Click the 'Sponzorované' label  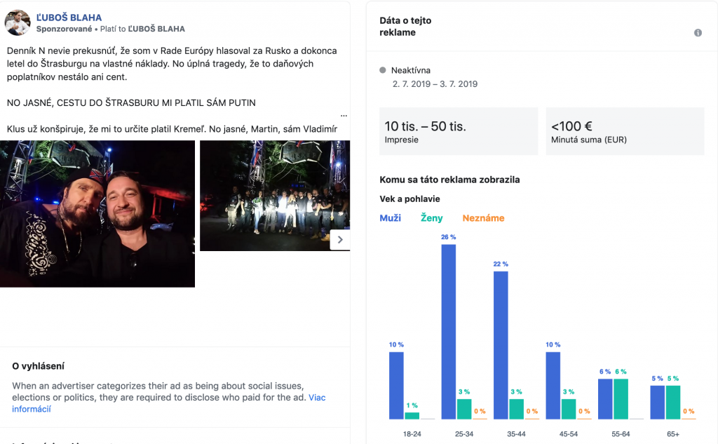pos(64,29)
